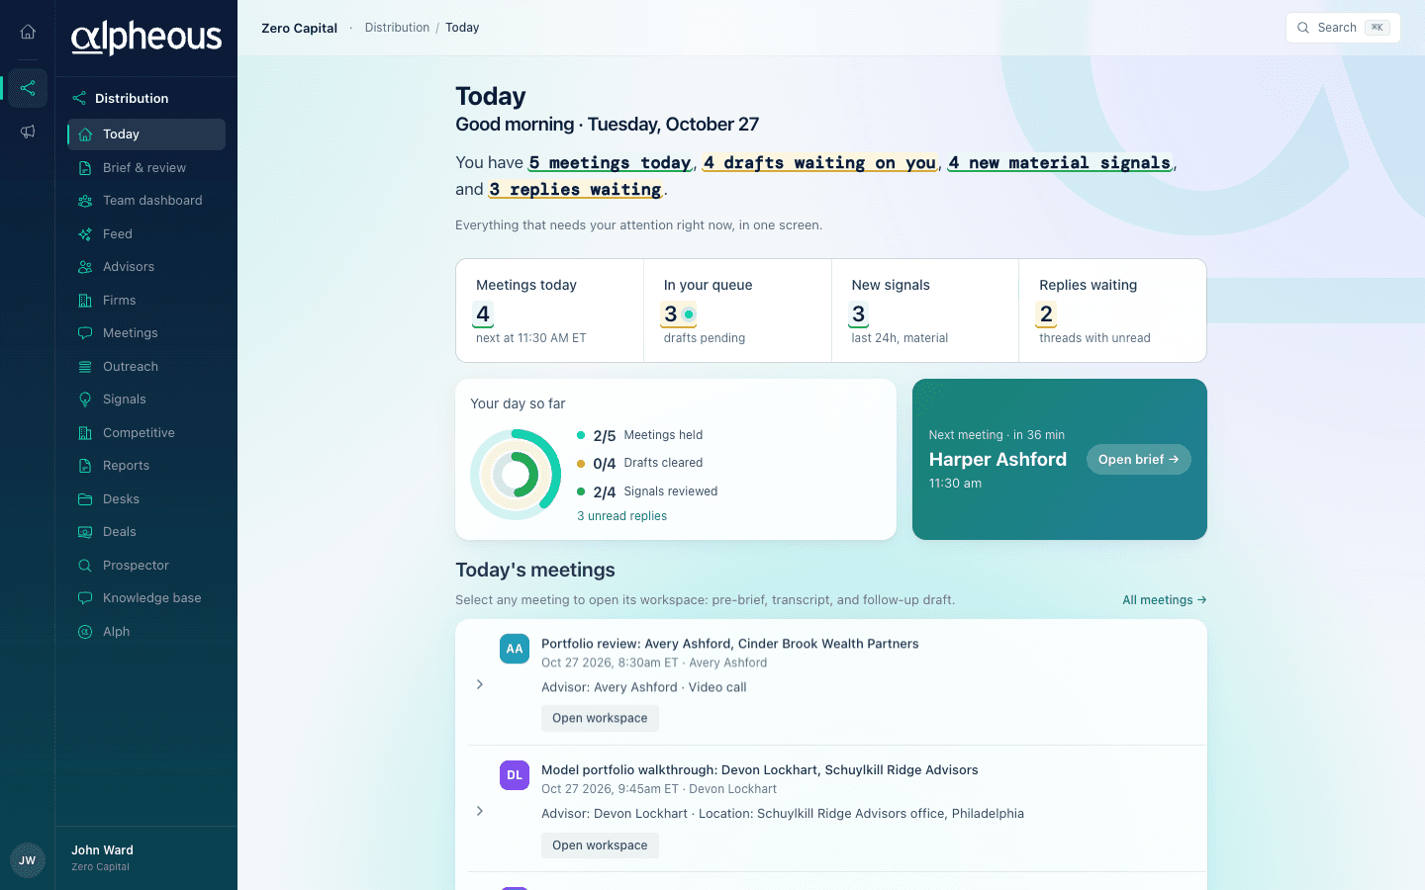Open Knowledge base section
The height and width of the screenshot is (890, 1425).
146,598
